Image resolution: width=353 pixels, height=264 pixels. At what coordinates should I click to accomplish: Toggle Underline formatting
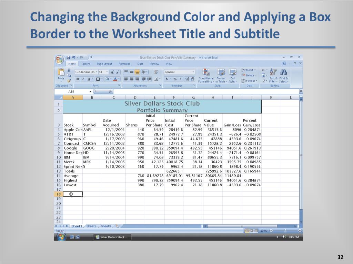click(x=89, y=79)
